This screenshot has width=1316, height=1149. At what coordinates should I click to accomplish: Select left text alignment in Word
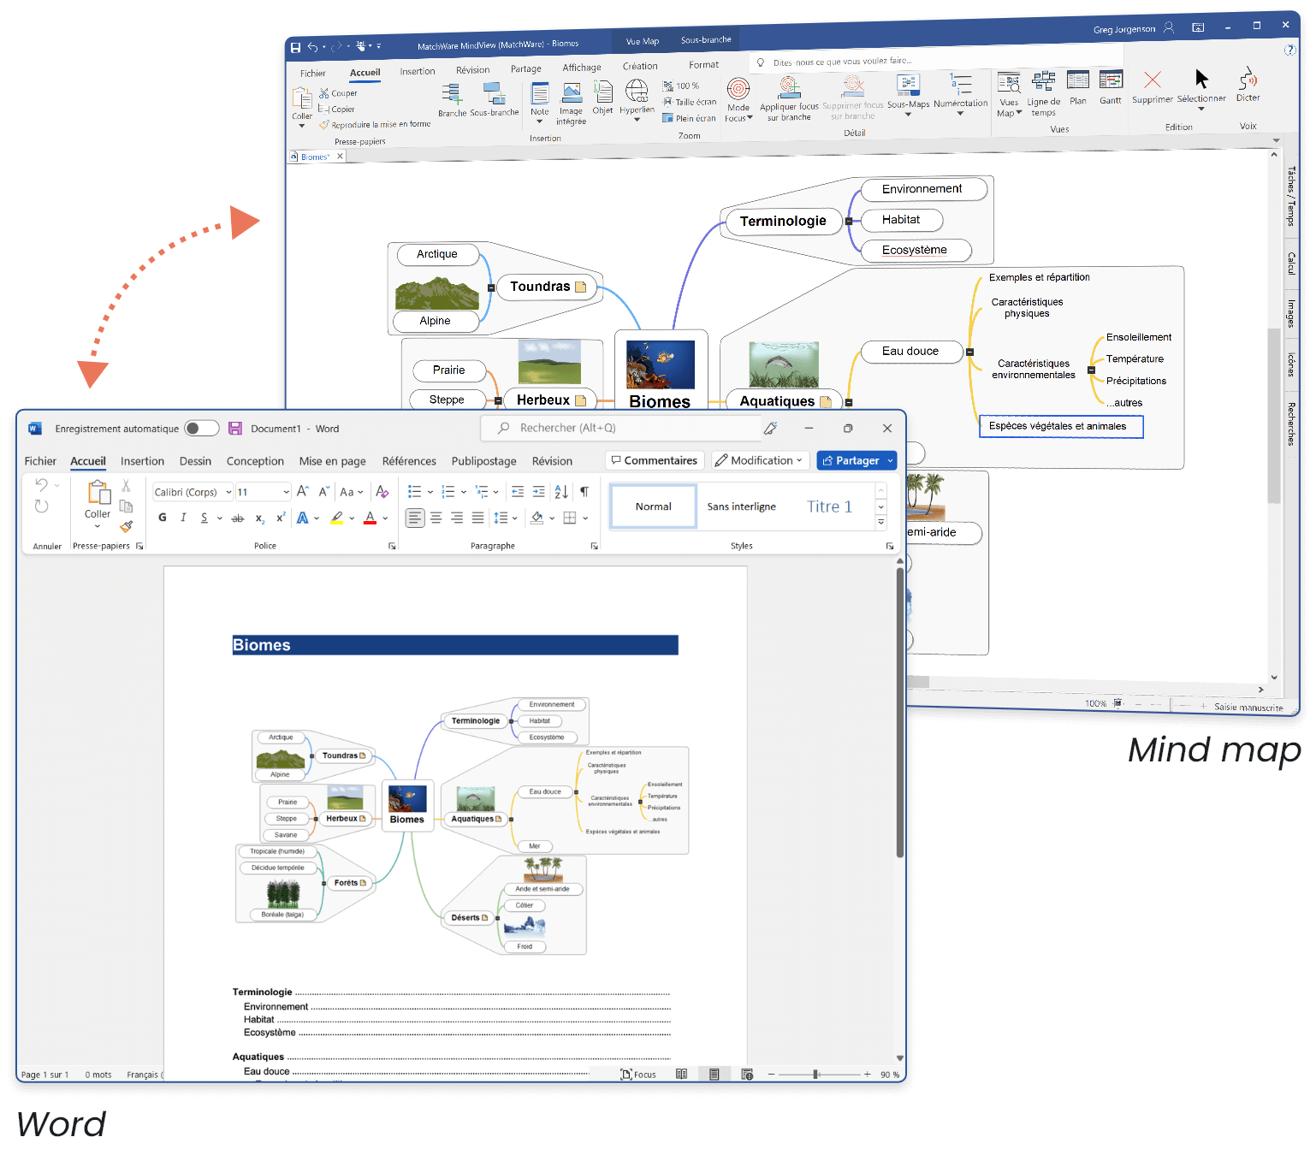point(415,518)
